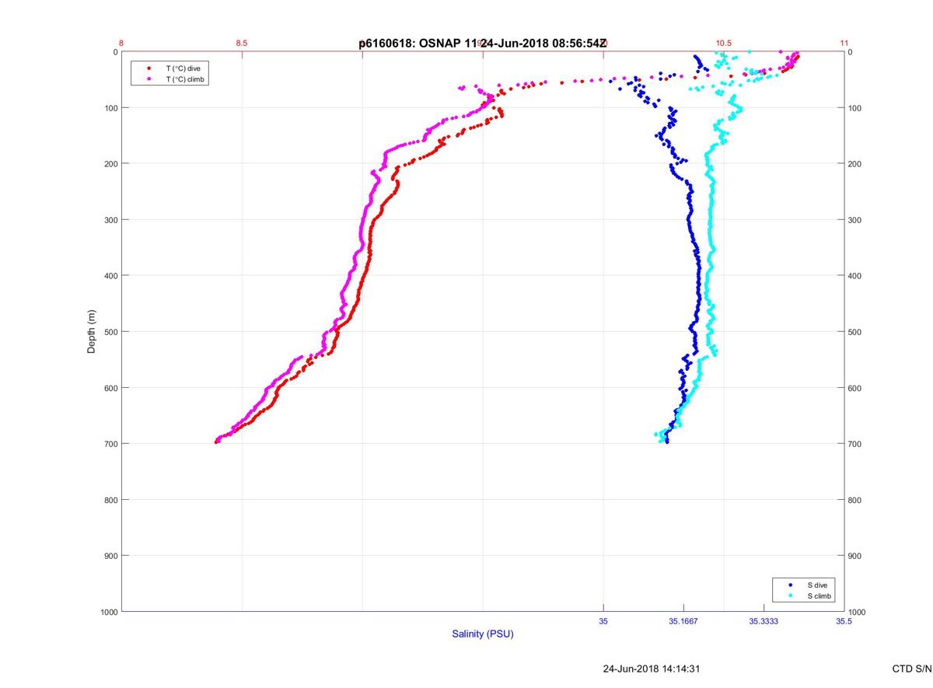
Task: Click the cyan dot marker in the salinity legend
Action: coord(791,595)
